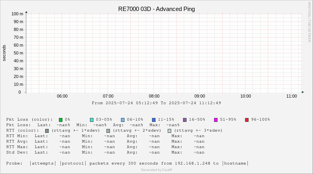
Task: Click the |attempts| placeholder in the Probe line
Action: point(43,163)
